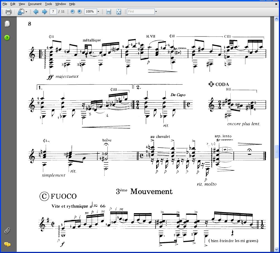Click the "encore plus lent." text

[x=244, y=124]
